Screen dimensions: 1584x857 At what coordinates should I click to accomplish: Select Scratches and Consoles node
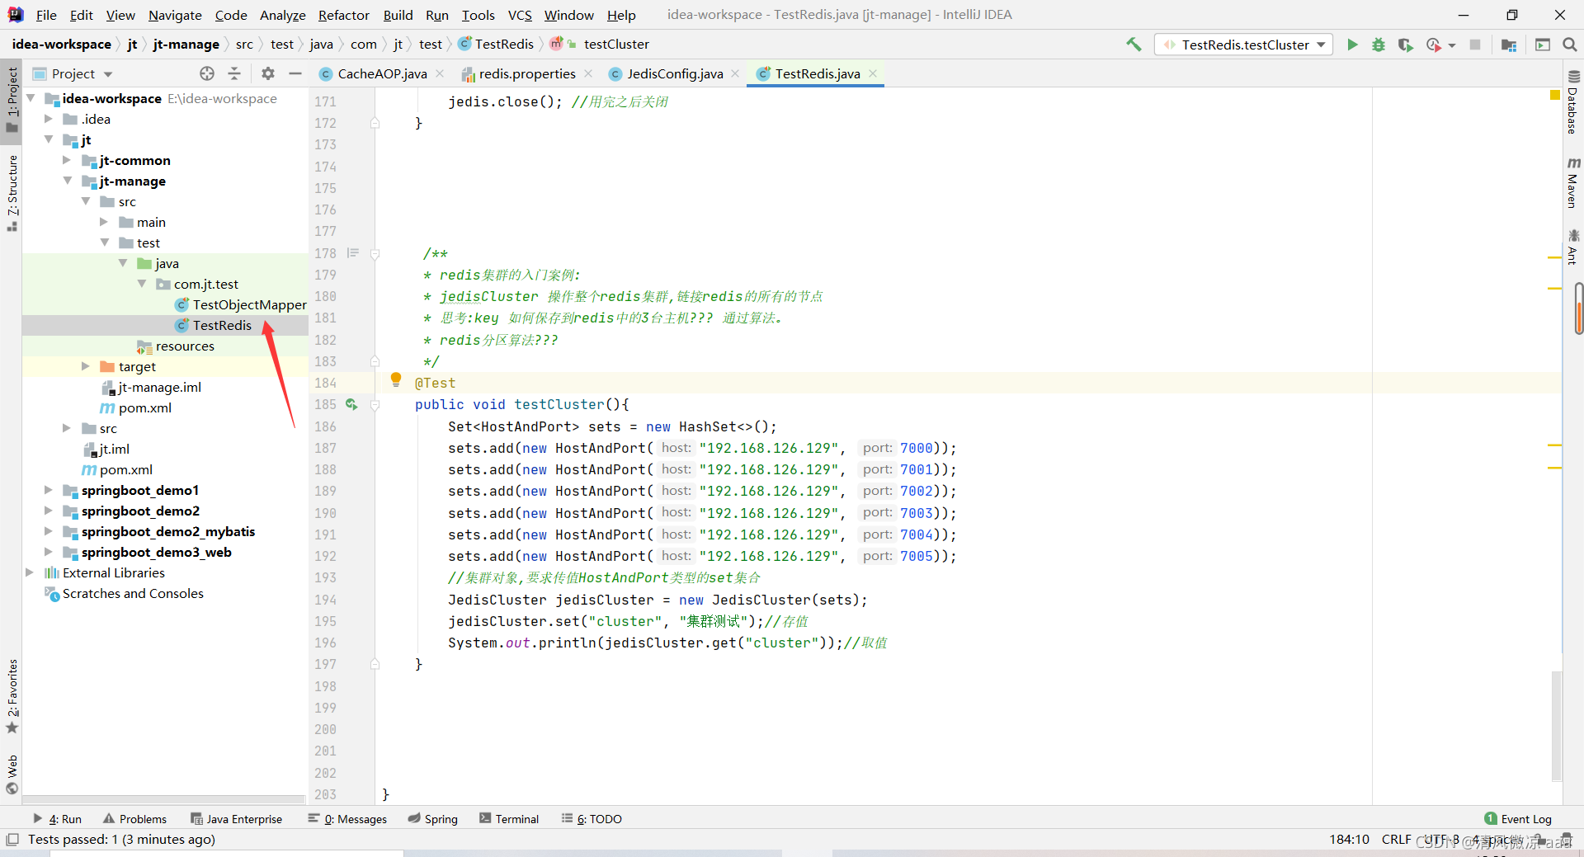133,593
